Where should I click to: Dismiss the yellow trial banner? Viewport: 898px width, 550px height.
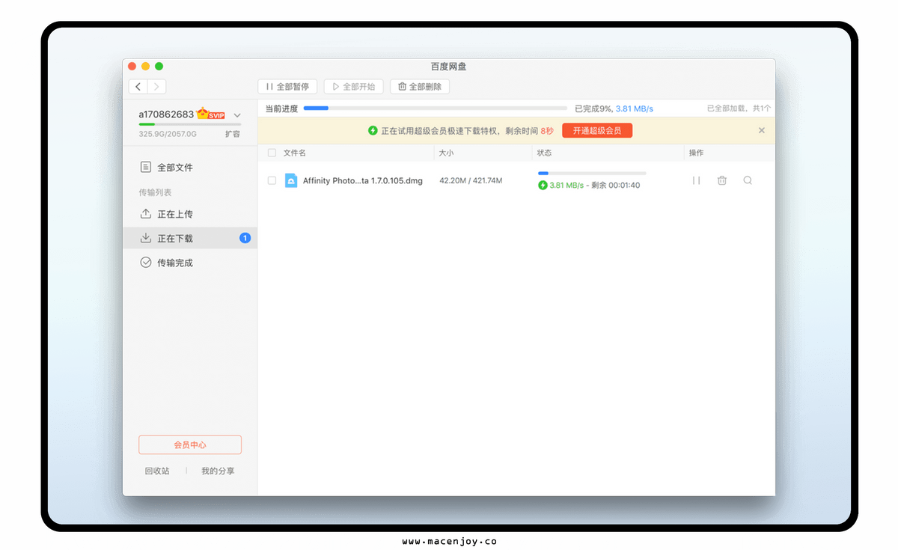point(762,130)
